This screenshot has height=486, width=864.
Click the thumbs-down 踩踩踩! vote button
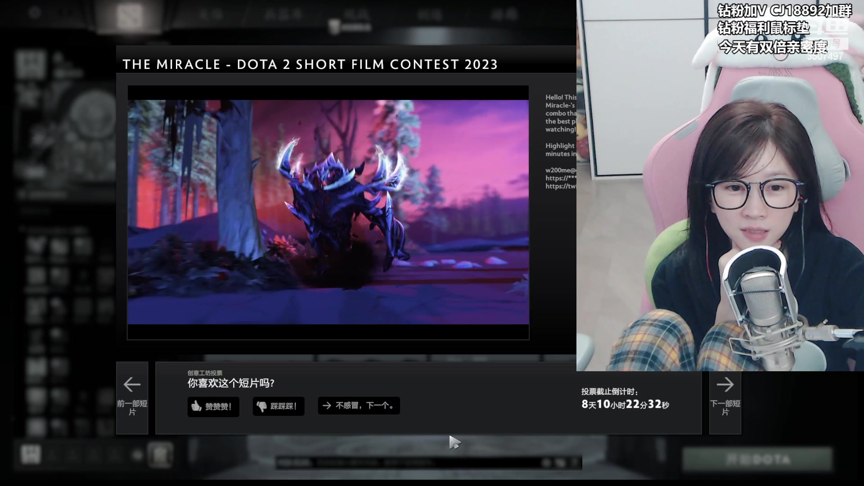click(279, 406)
